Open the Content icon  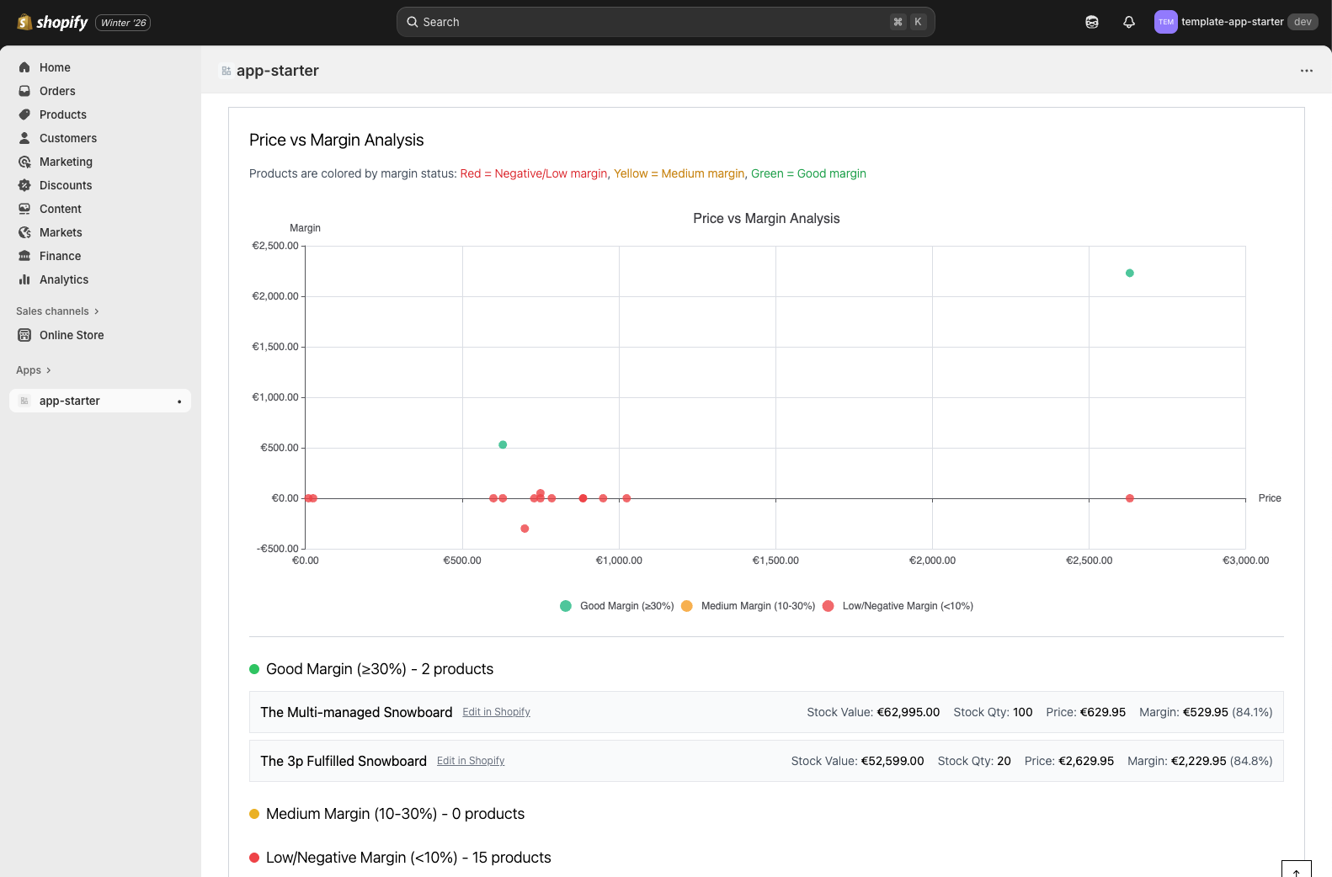click(24, 209)
